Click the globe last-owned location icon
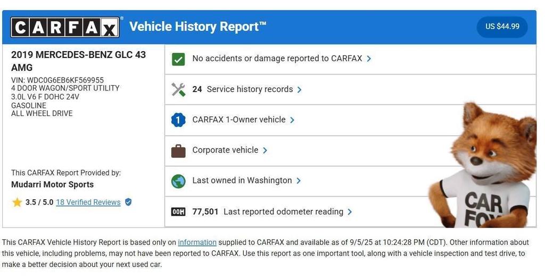Image resolution: width=545 pixels, height=278 pixels. pos(178,181)
